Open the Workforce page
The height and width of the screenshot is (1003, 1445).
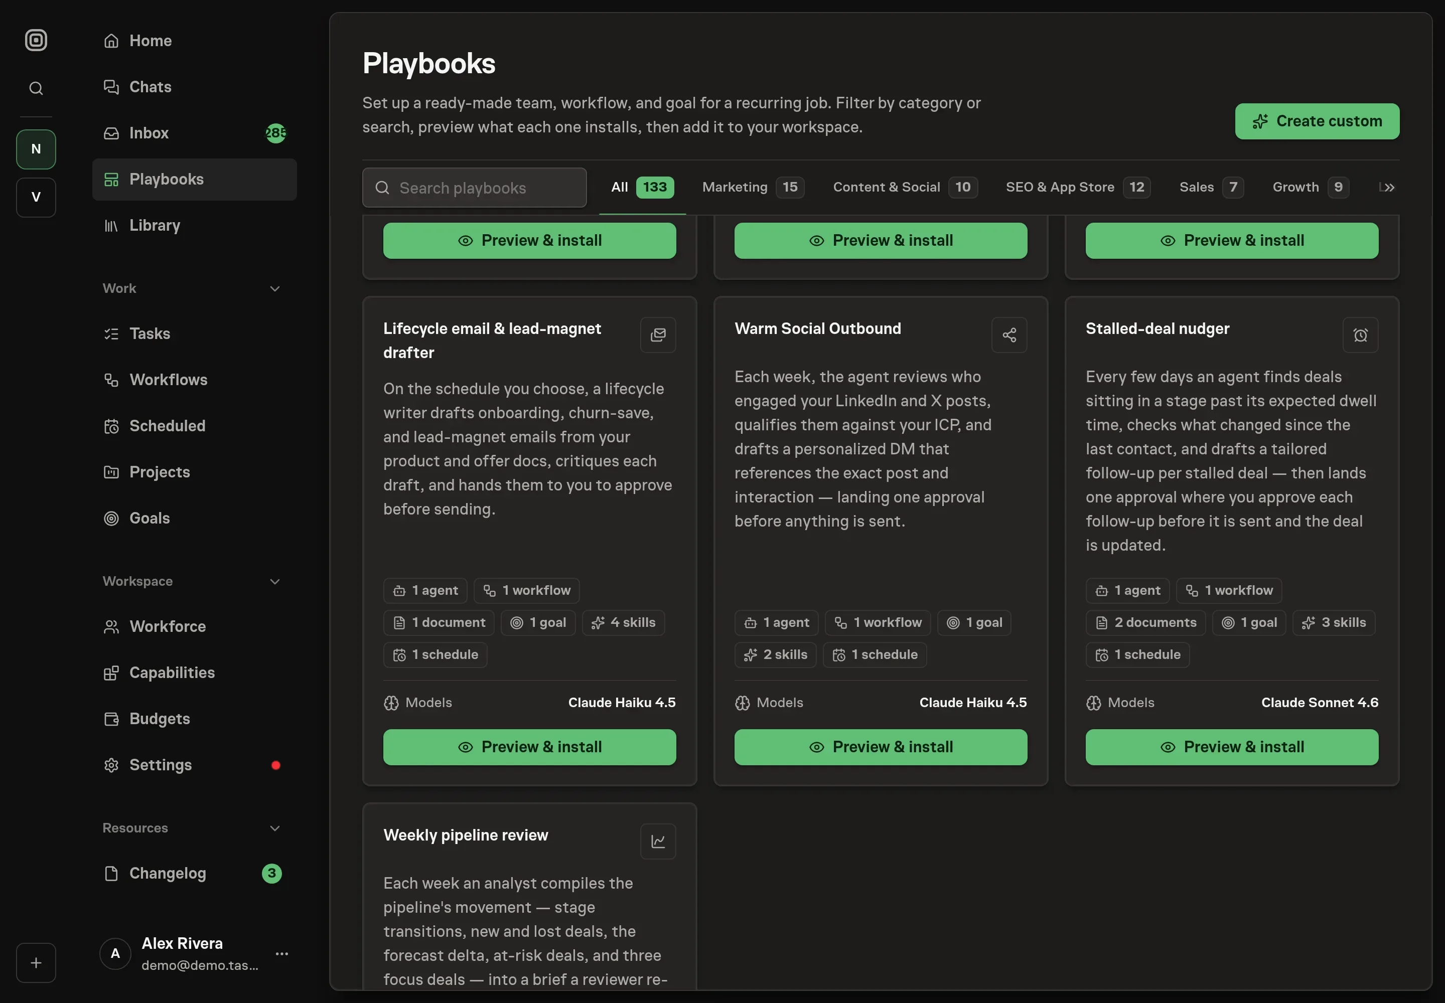[194, 626]
